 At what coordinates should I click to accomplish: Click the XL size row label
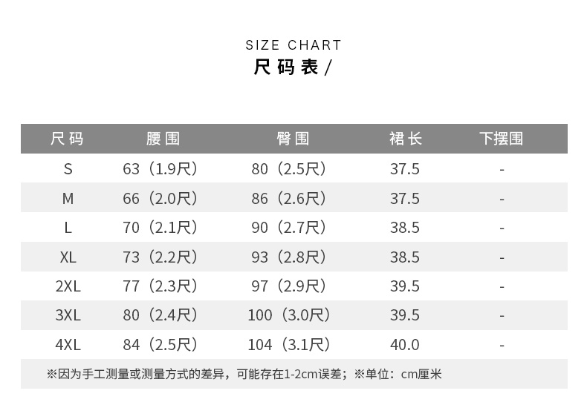coord(68,257)
